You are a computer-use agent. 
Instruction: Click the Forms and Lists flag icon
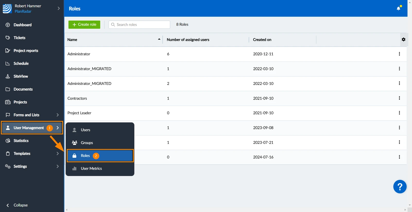point(8,115)
